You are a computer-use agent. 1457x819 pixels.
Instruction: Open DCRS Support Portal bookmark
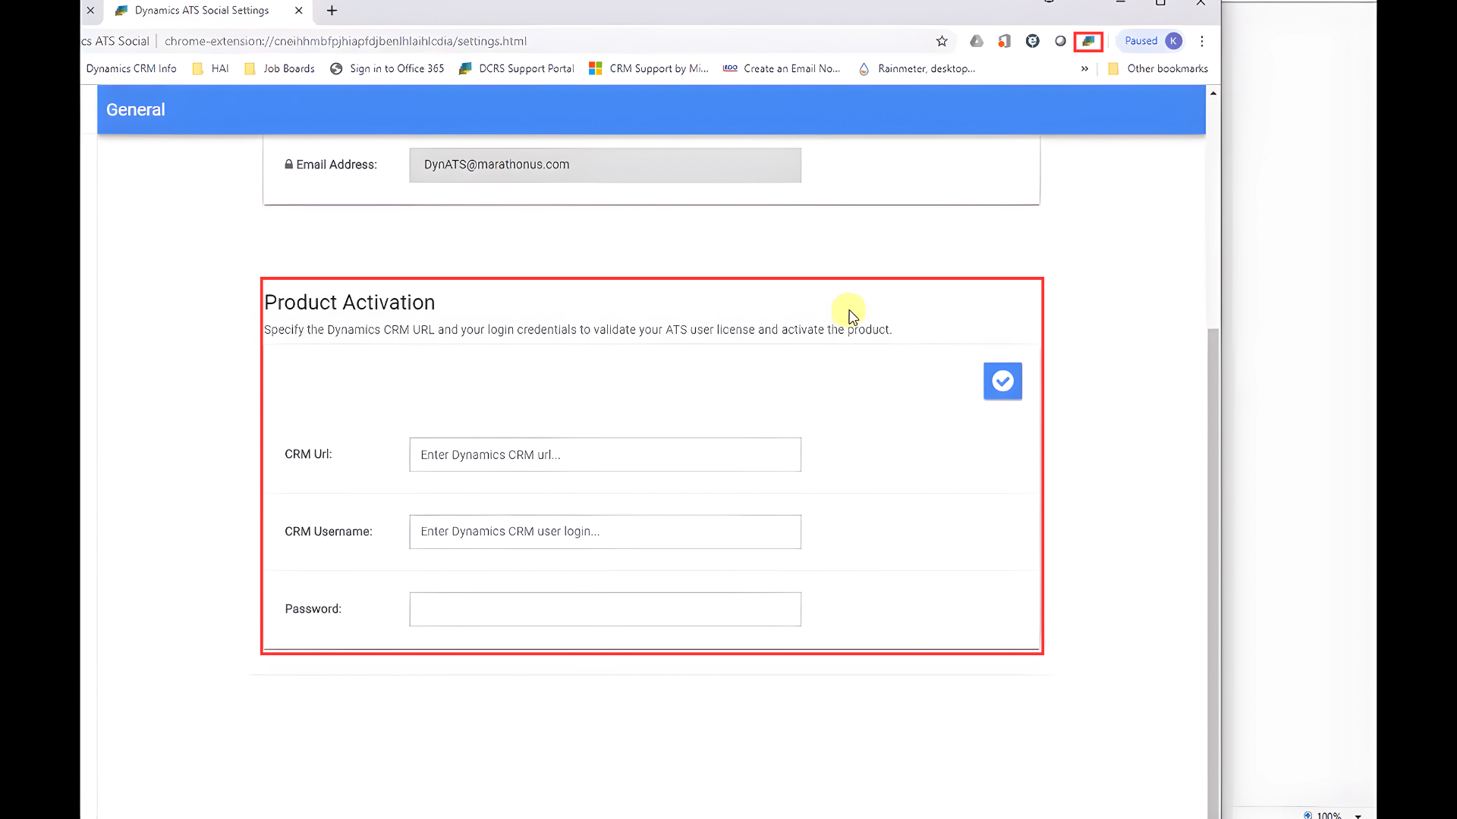517,68
